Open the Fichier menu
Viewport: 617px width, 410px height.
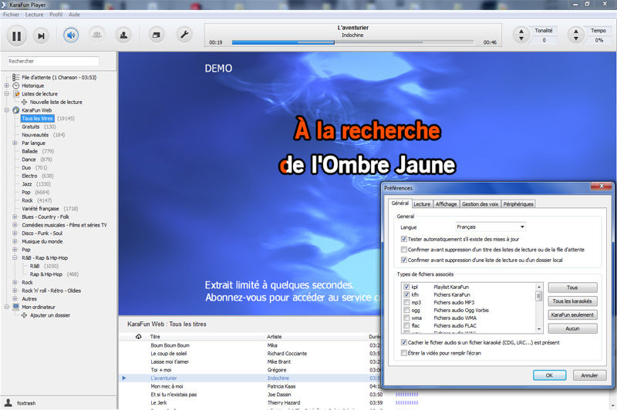pos(11,15)
